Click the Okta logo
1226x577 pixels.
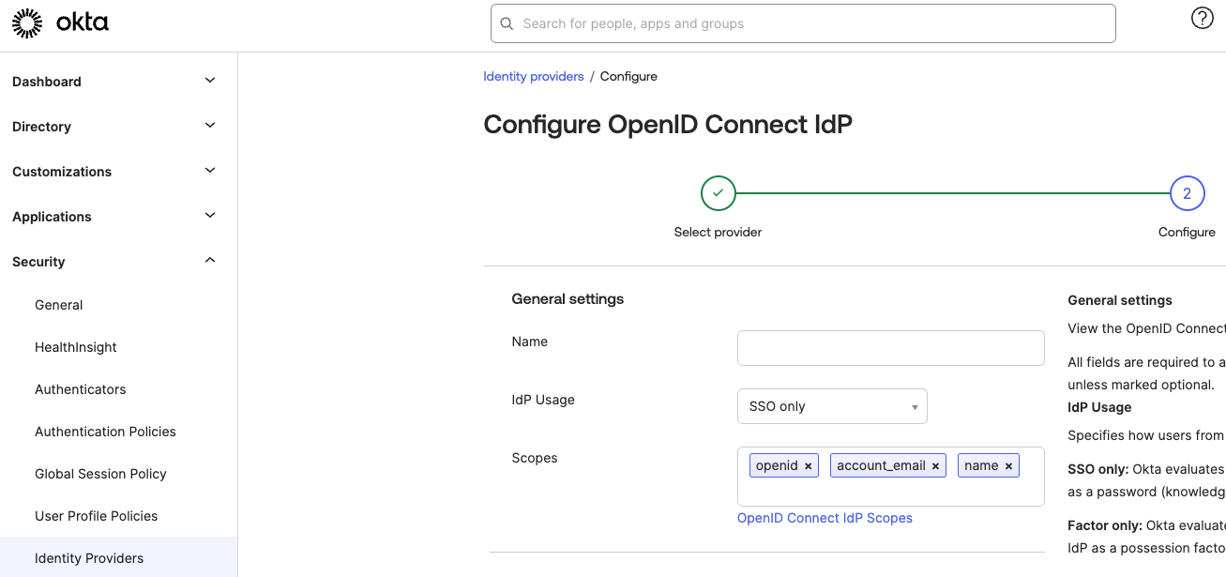coord(60,23)
